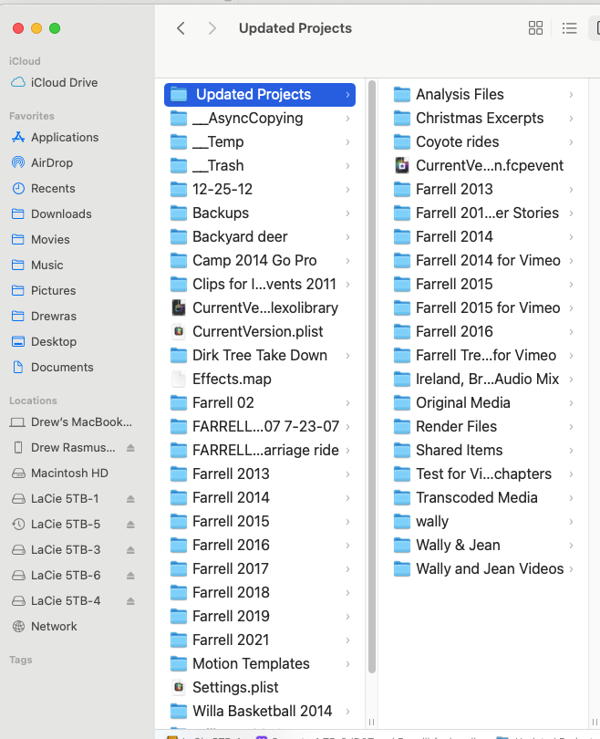The image size is (600, 739).
Task: Expand the Dirk Tree Take Down chevron
Action: coord(347,356)
